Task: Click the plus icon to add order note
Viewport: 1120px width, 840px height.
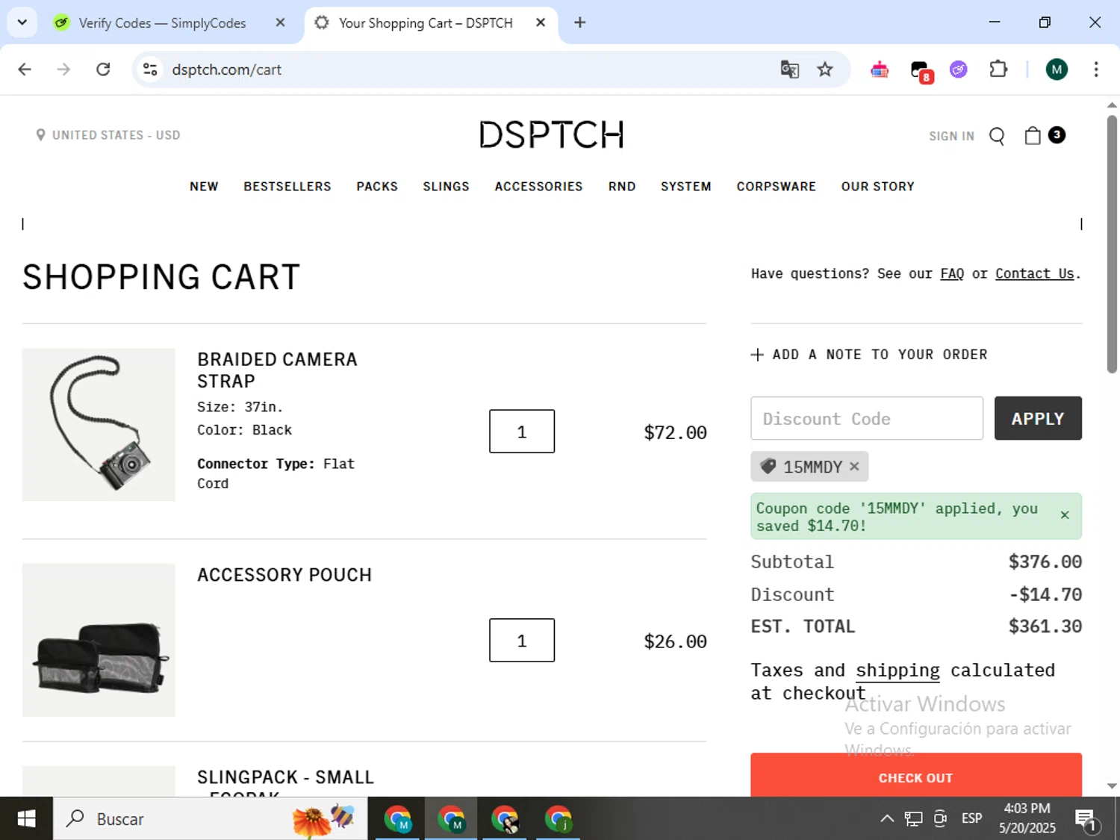Action: (x=757, y=355)
